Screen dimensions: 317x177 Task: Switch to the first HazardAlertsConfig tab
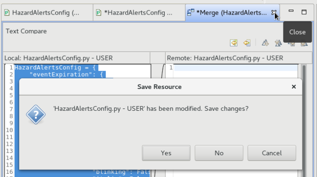(x=47, y=13)
